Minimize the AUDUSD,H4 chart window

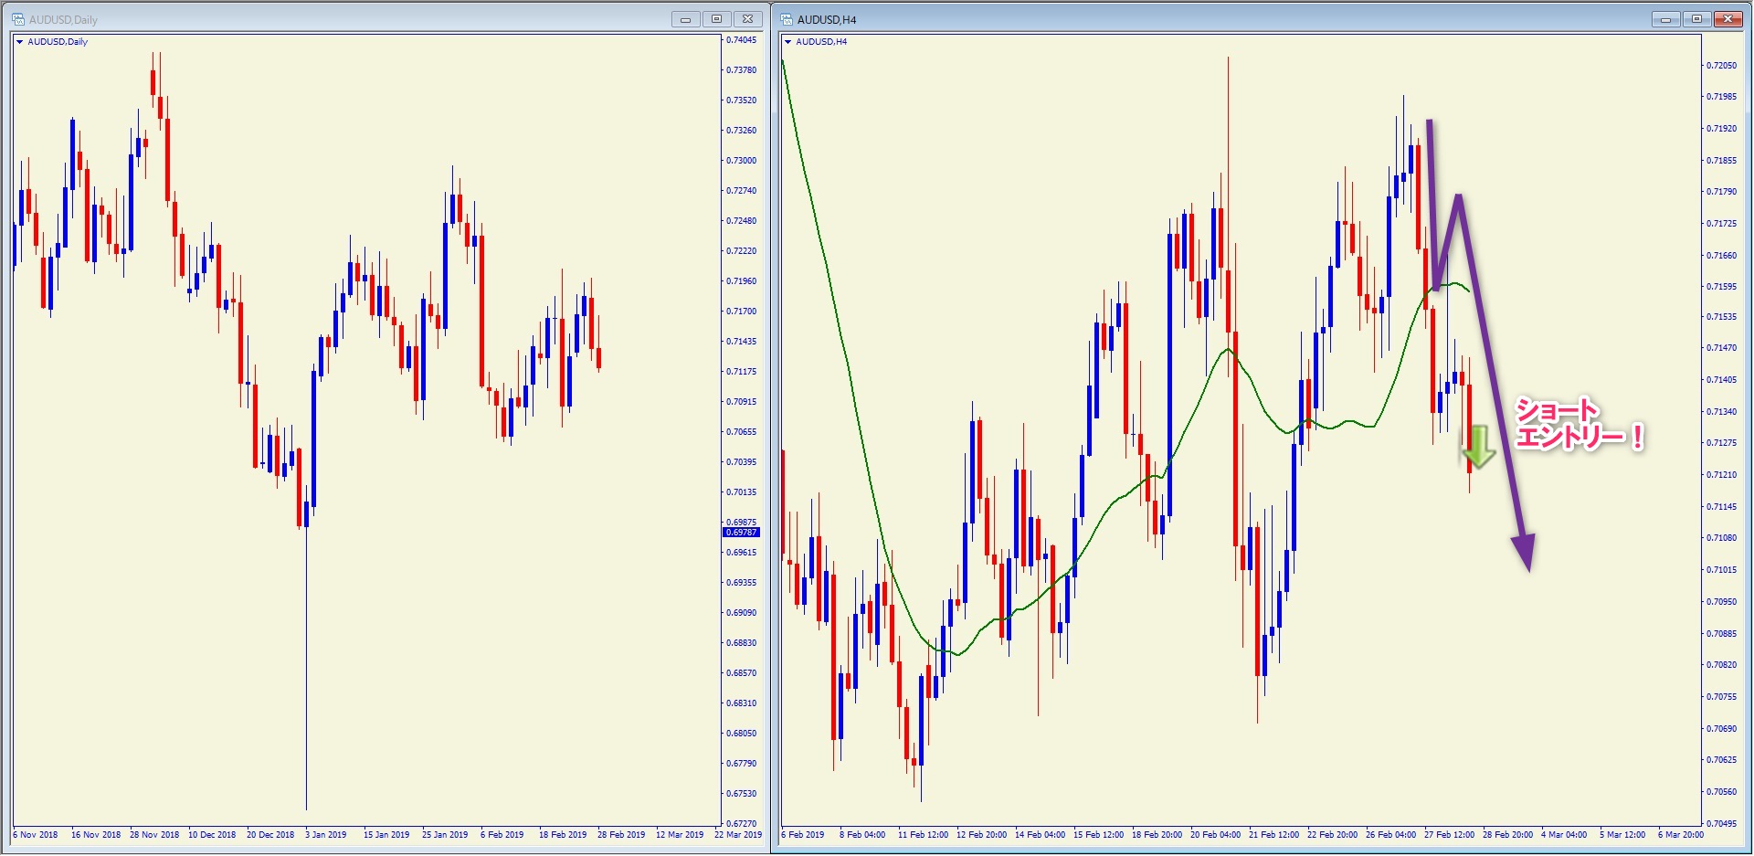(1665, 19)
